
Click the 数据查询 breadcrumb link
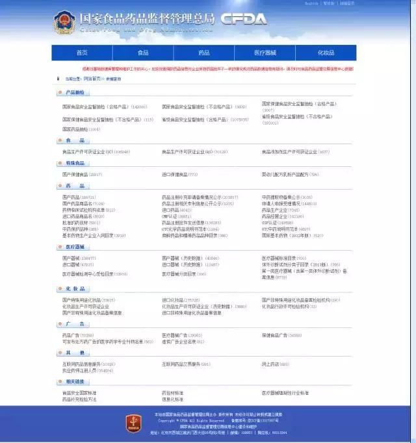coord(113,79)
